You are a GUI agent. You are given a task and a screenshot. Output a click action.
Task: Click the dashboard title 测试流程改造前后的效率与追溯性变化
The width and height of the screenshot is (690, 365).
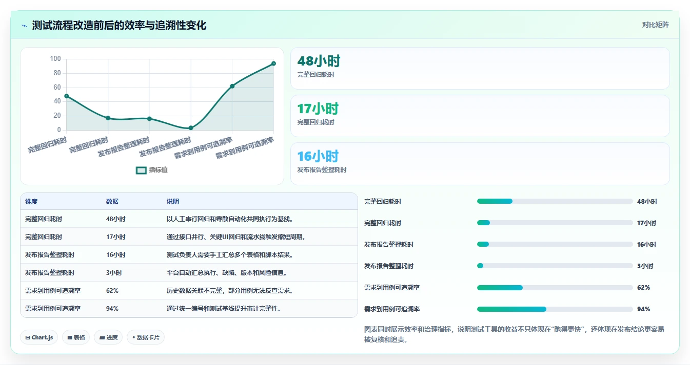pos(119,26)
